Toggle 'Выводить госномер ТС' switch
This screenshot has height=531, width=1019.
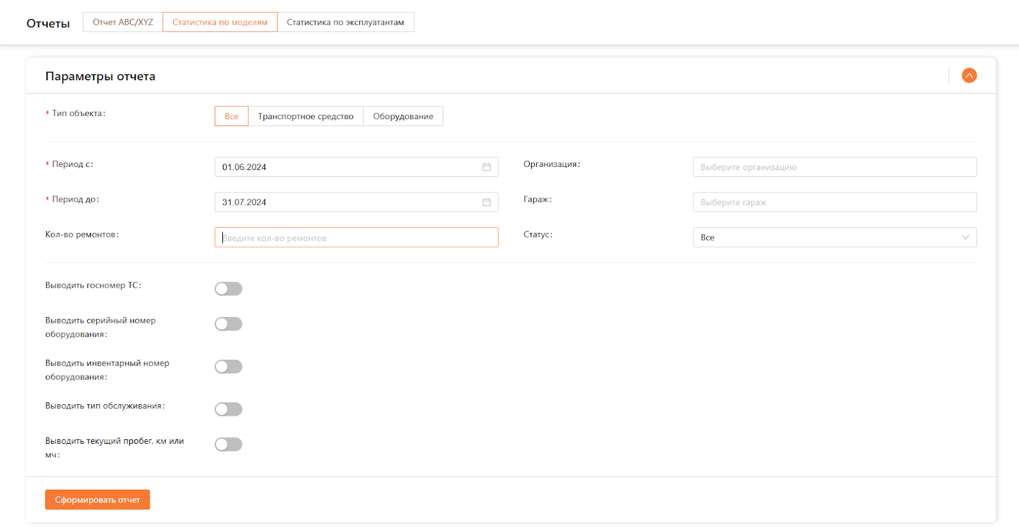point(229,289)
